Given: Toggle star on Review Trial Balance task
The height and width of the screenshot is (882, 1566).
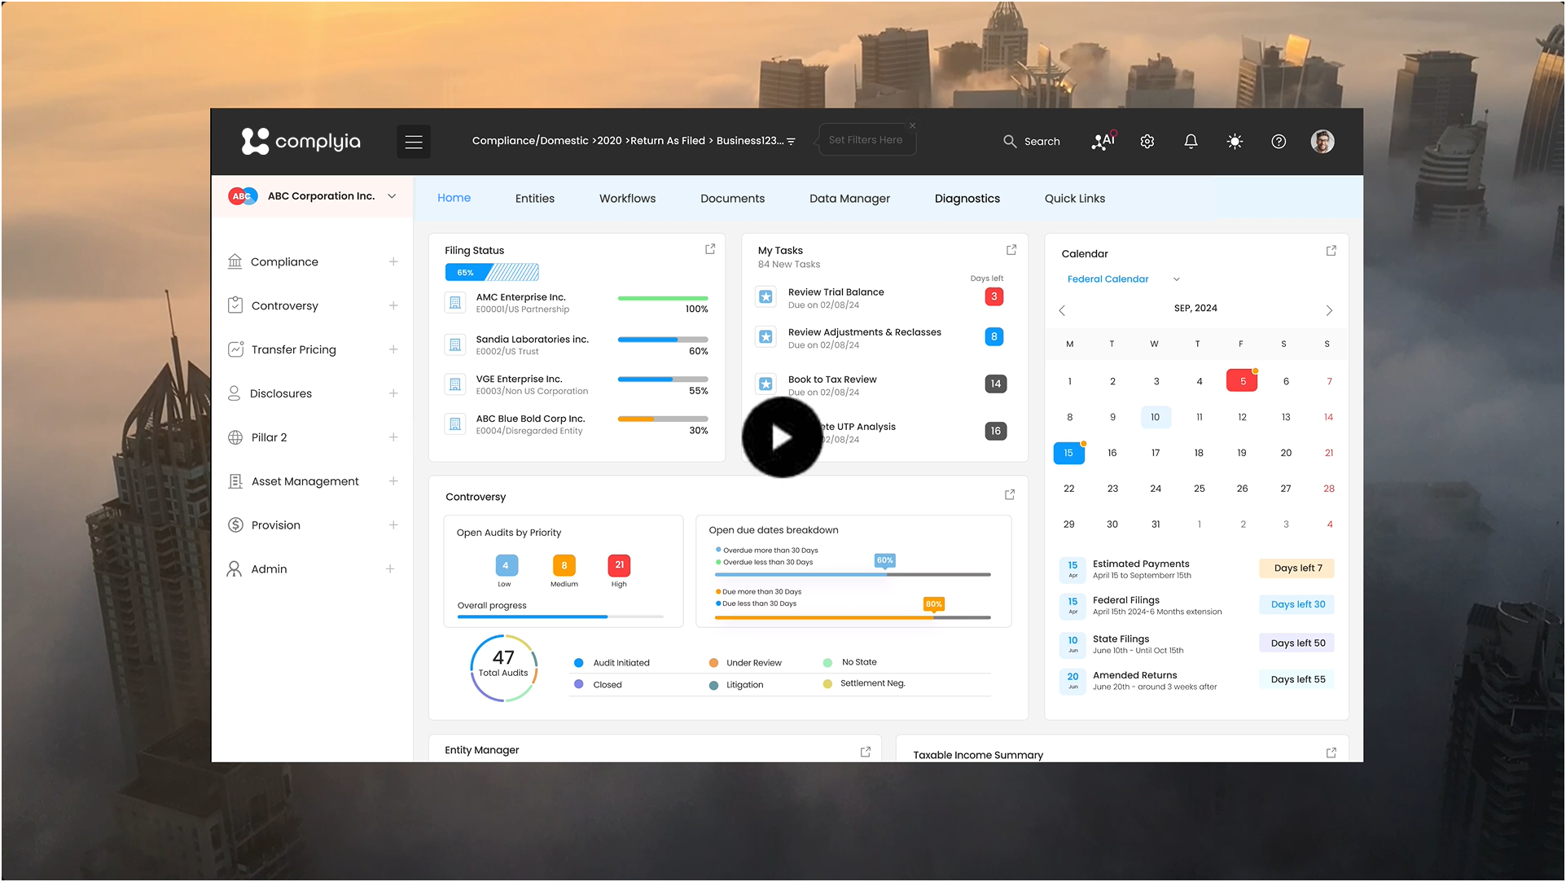Looking at the screenshot, I should click(x=765, y=297).
